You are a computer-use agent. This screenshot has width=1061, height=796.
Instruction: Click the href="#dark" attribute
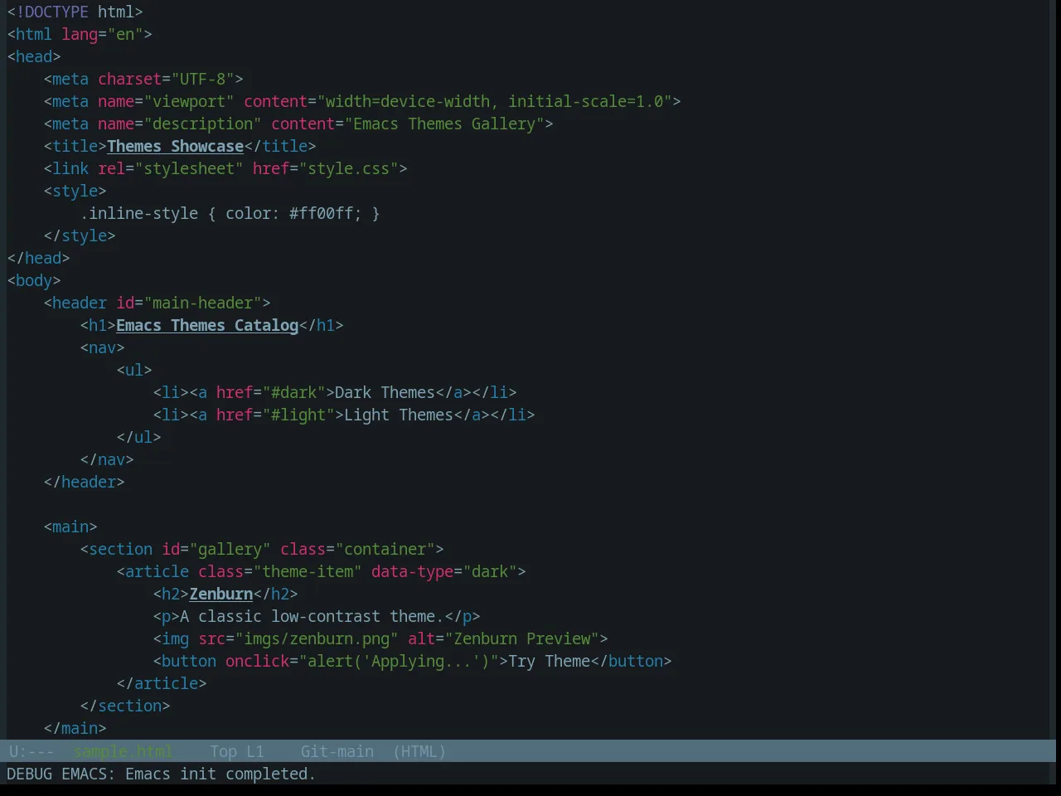click(x=270, y=392)
